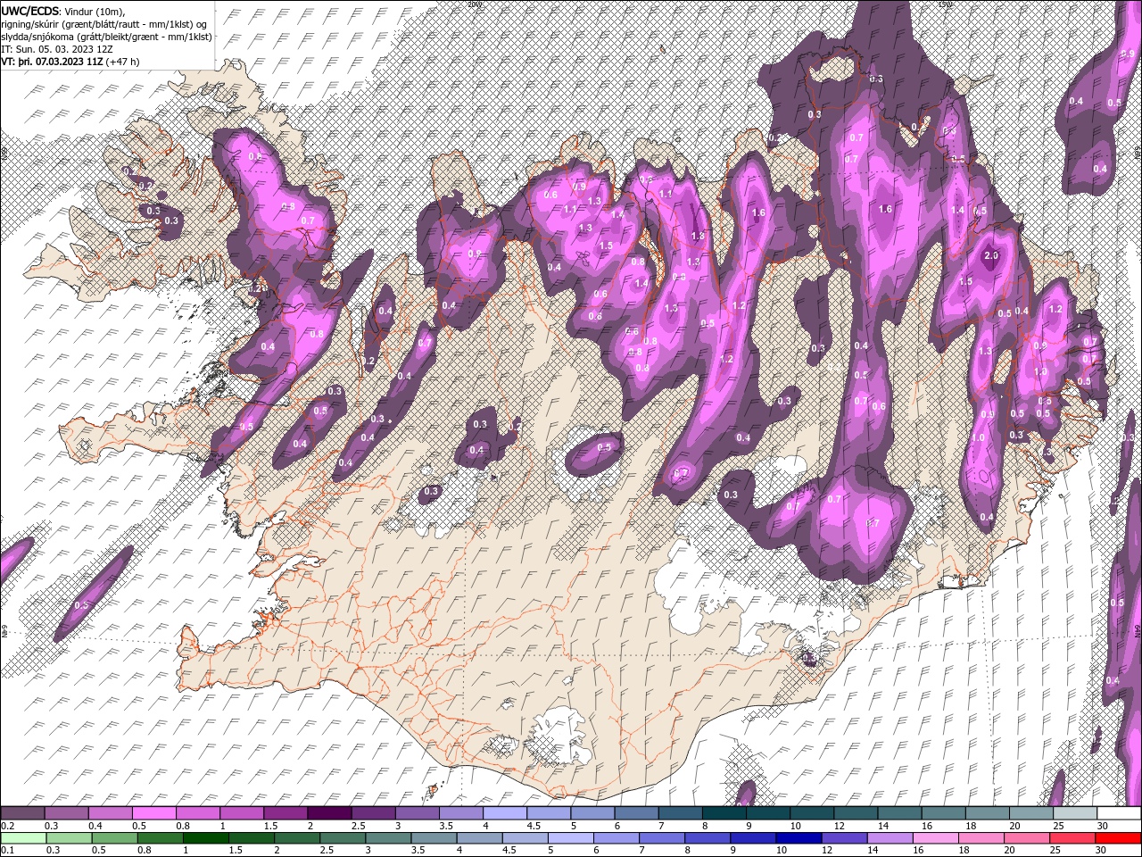Click the 'rigning/skúrir' legend description line

pyautogui.click(x=104, y=23)
